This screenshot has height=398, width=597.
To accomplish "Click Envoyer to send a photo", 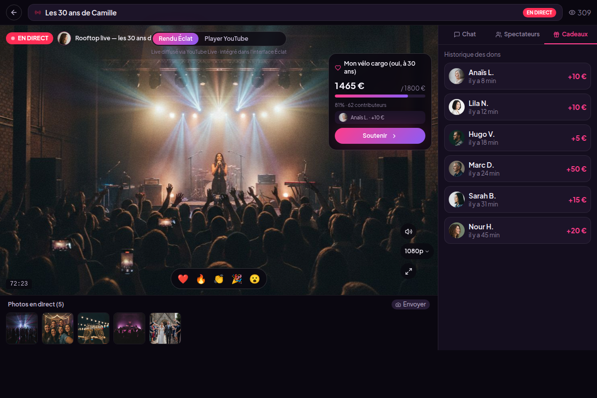I will tap(410, 304).
